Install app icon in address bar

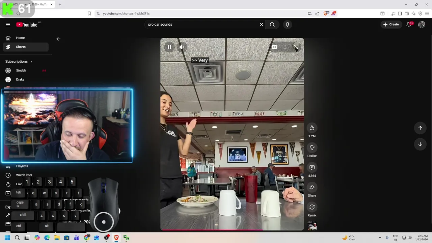click(x=309, y=13)
